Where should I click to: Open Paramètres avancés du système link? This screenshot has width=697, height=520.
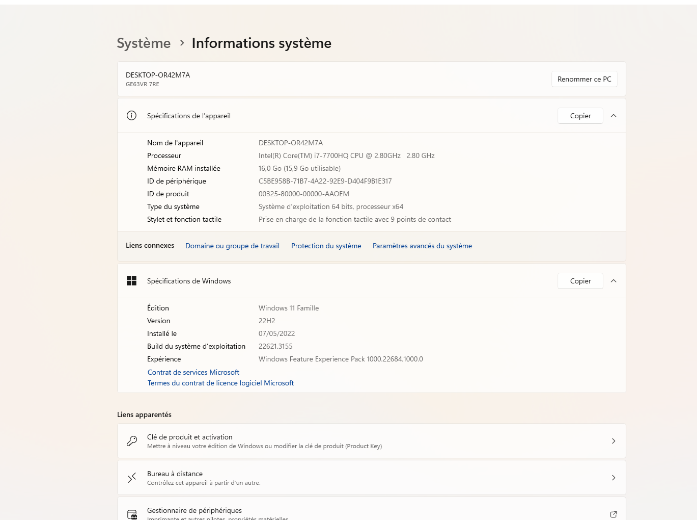pyautogui.click(x=422, y=246)
